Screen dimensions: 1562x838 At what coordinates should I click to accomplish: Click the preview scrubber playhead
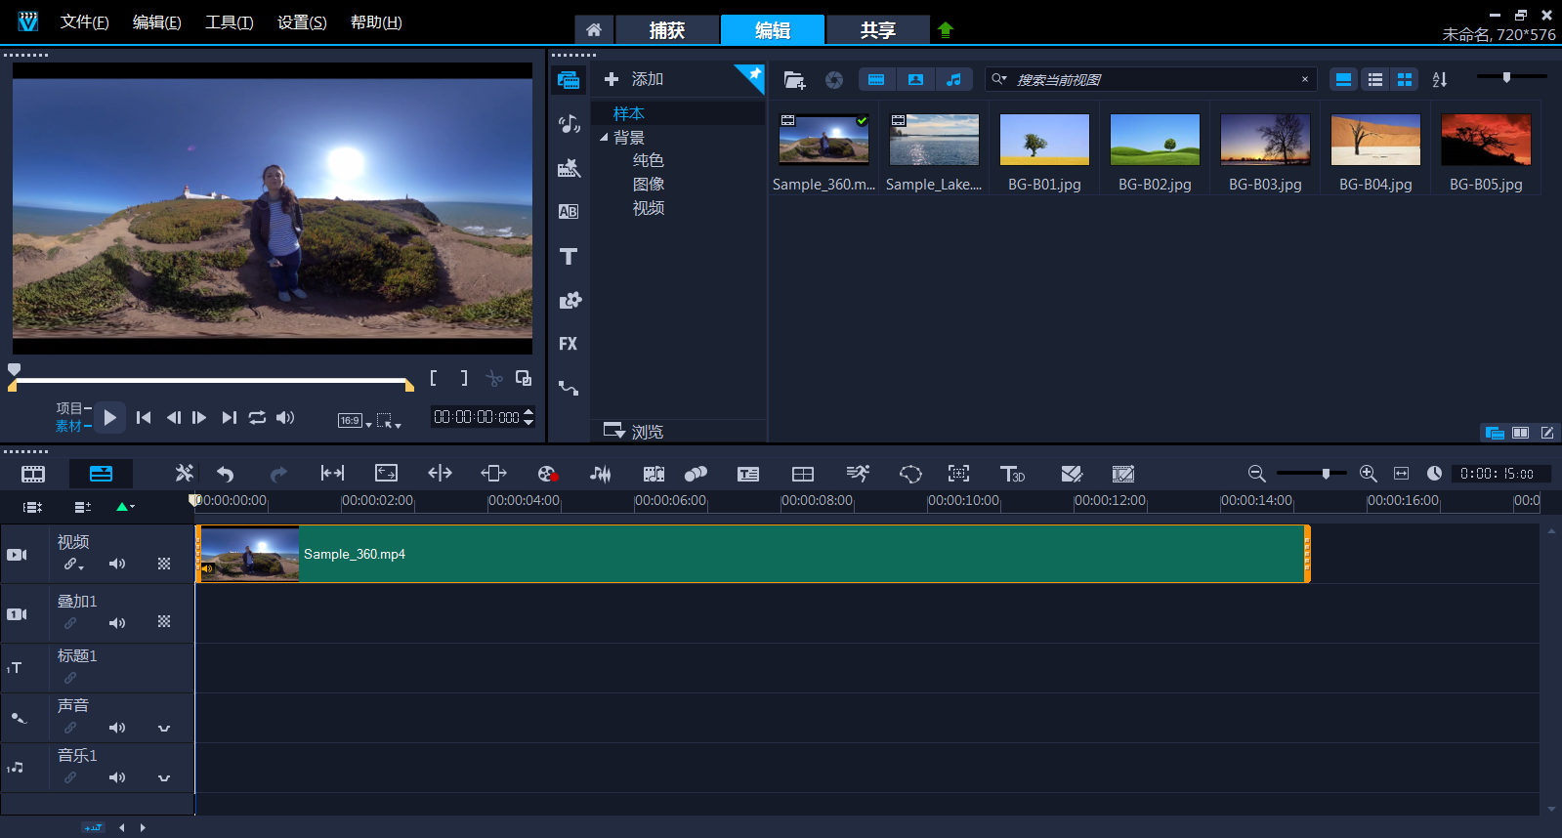point(14,369)
